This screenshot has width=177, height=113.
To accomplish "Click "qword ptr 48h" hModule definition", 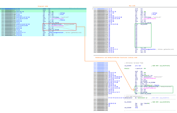I will click(141, 68).
